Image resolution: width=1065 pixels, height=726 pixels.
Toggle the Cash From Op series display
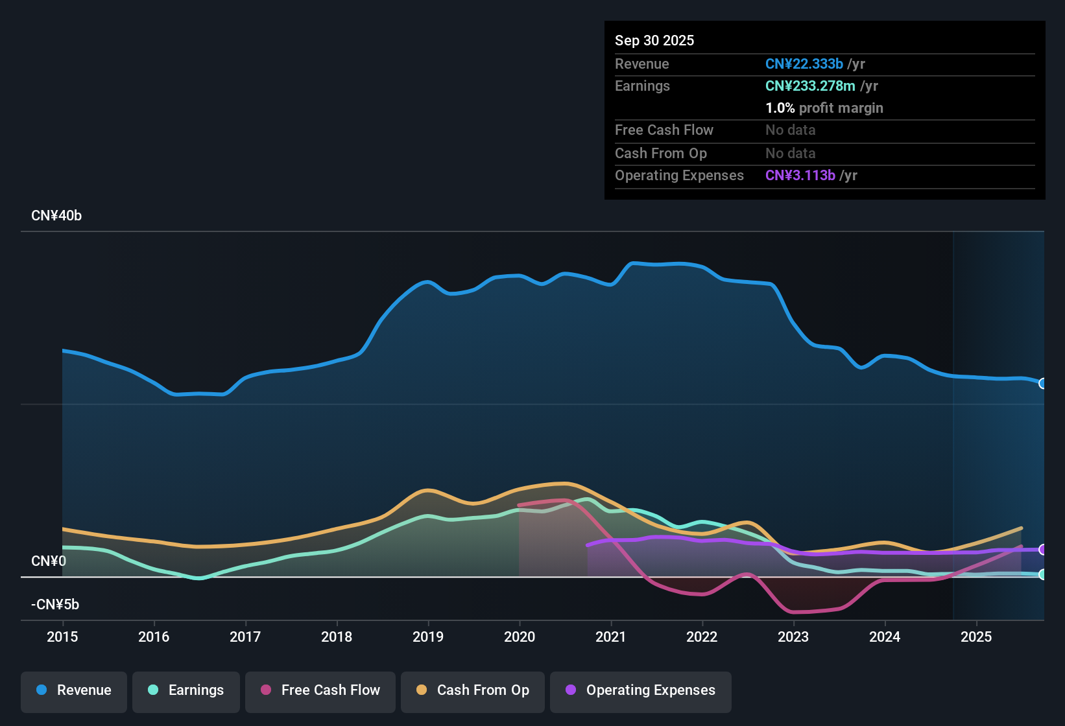[x=472, y=691]
